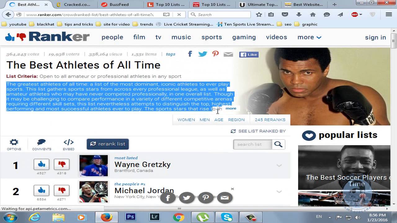397x223 pixels.
Task: Open the 'blackhat' bookmarks folder
Action: click(42, 24)
